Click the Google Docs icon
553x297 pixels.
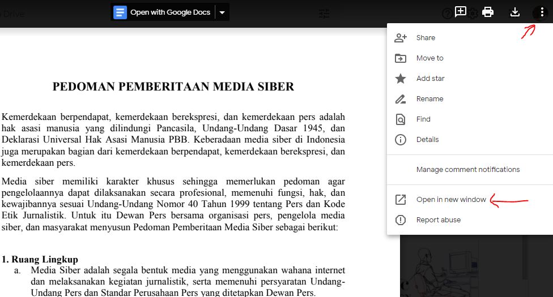point(120,12)
